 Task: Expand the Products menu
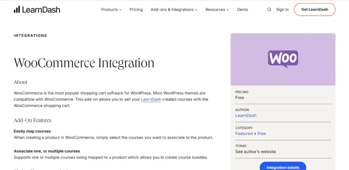[111, 10]
